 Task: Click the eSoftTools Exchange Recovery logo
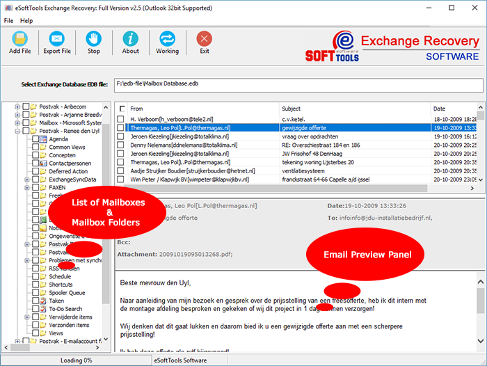coord(392,47)
